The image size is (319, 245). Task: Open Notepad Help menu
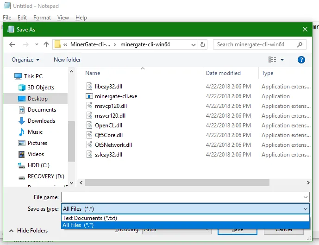[x=81, y=18]
